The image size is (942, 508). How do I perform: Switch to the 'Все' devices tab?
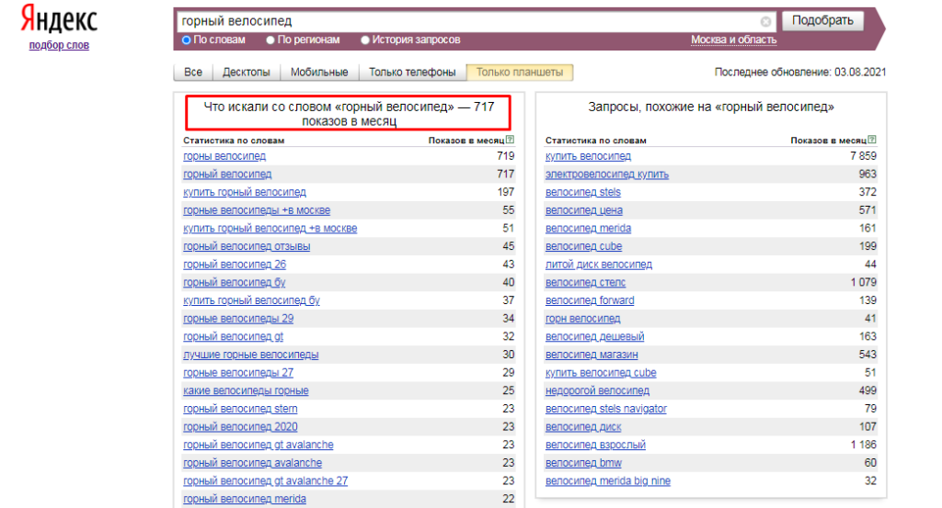click(x=193, y=72)
